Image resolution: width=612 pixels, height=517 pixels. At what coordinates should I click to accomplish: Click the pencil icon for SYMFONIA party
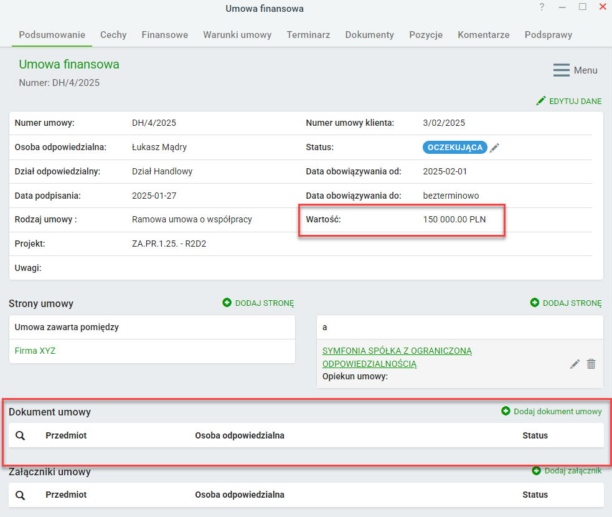coord(575,364)
